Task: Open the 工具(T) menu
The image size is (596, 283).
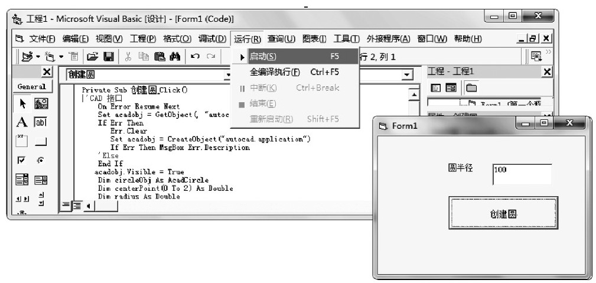Action: coord(346,39)
